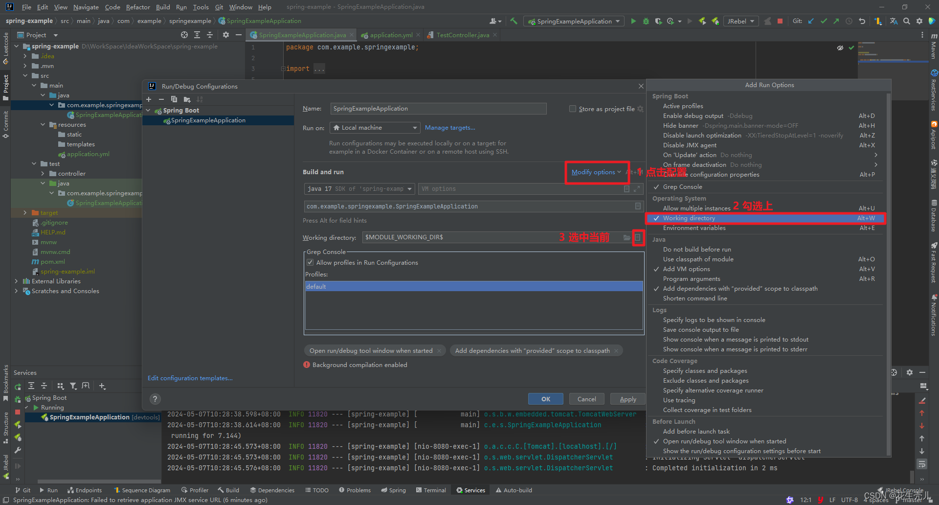Copy configuration icon in dialog
939x505 pixels.
(x=174, y=99)
